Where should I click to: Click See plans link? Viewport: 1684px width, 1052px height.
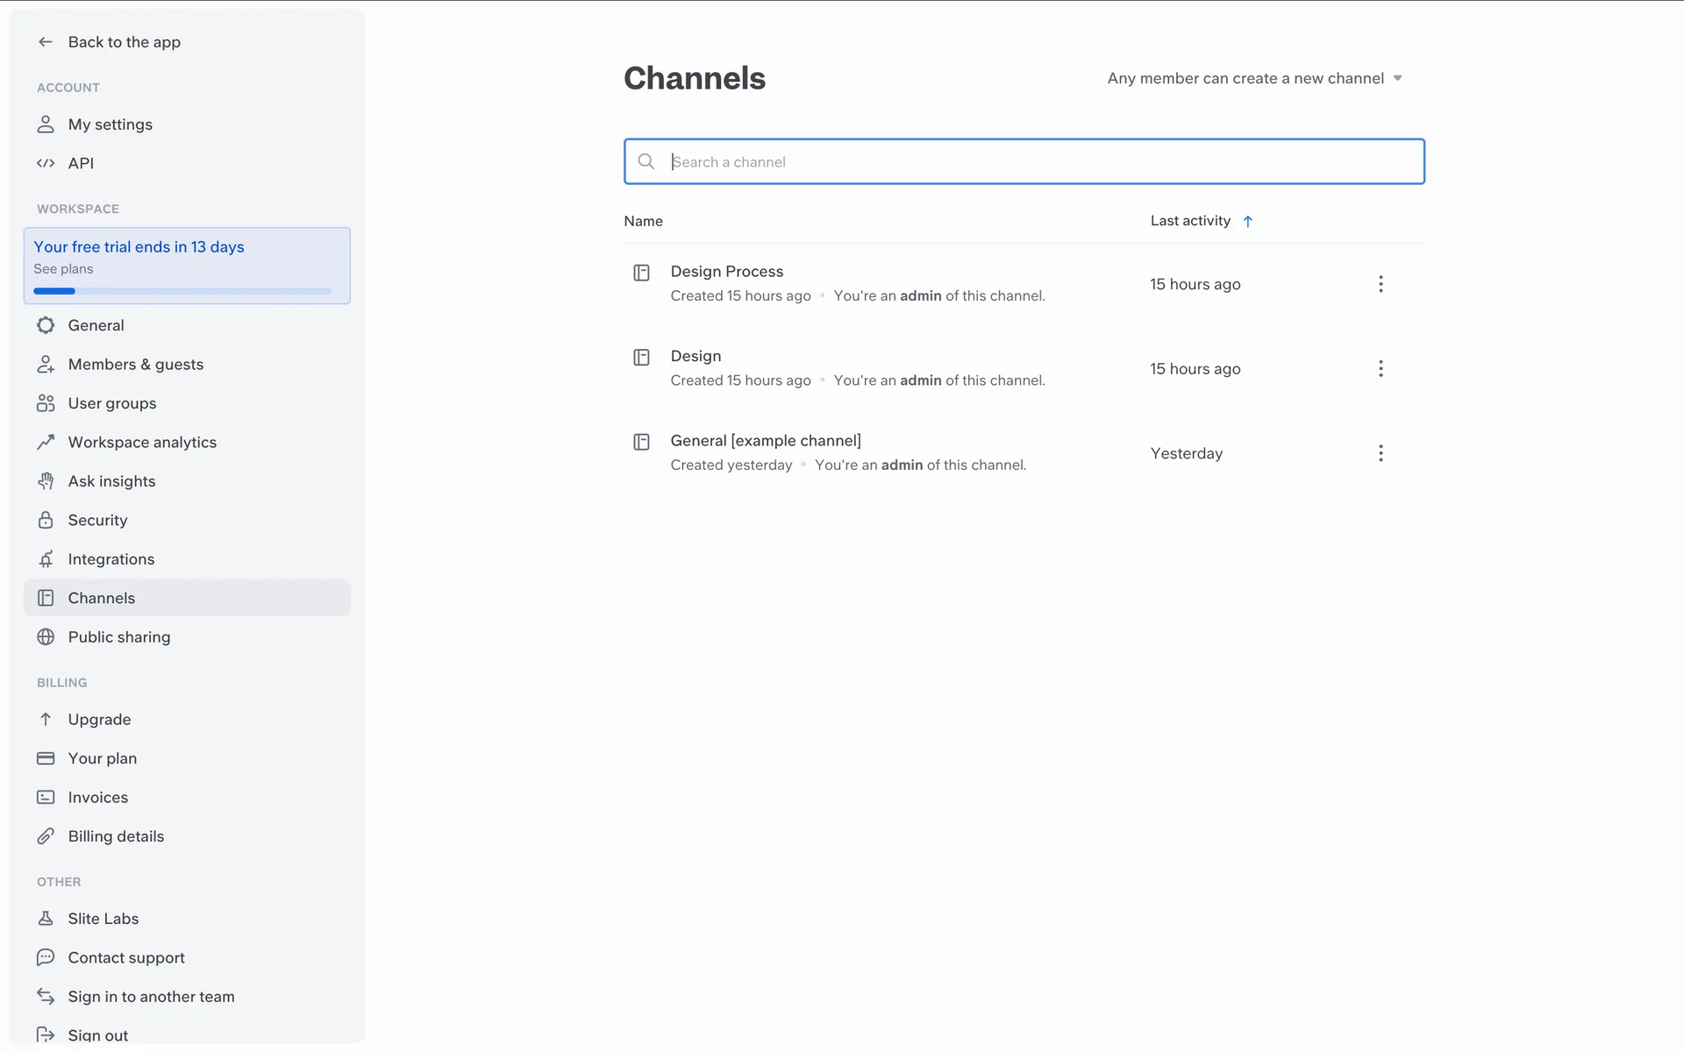tap(63, 269)
